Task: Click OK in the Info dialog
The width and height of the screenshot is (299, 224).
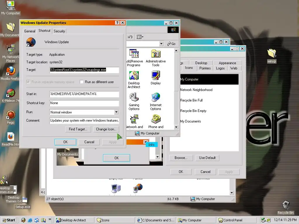Action: pos(117,158)
